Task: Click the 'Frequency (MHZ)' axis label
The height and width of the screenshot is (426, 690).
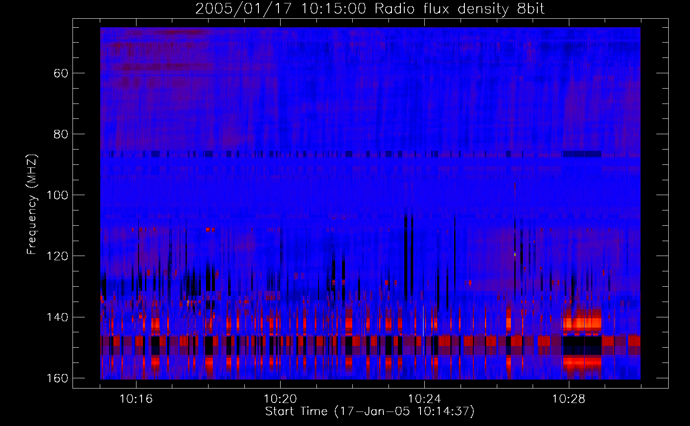Action: coord(32,204)
